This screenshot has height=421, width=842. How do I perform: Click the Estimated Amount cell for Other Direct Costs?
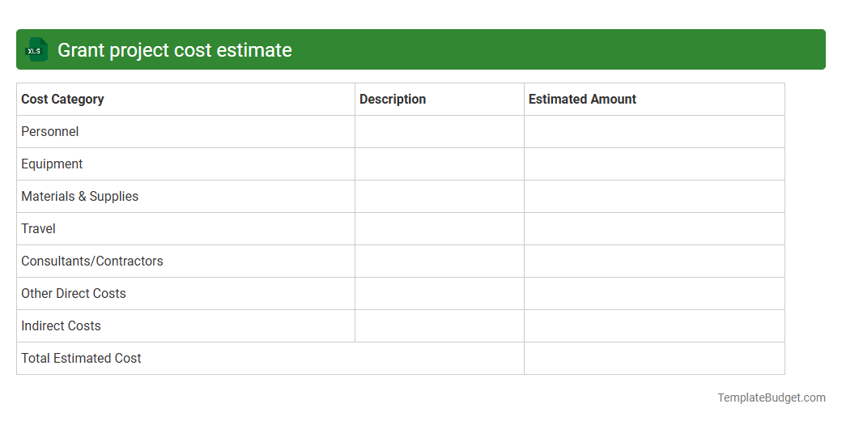pos(654,293)
